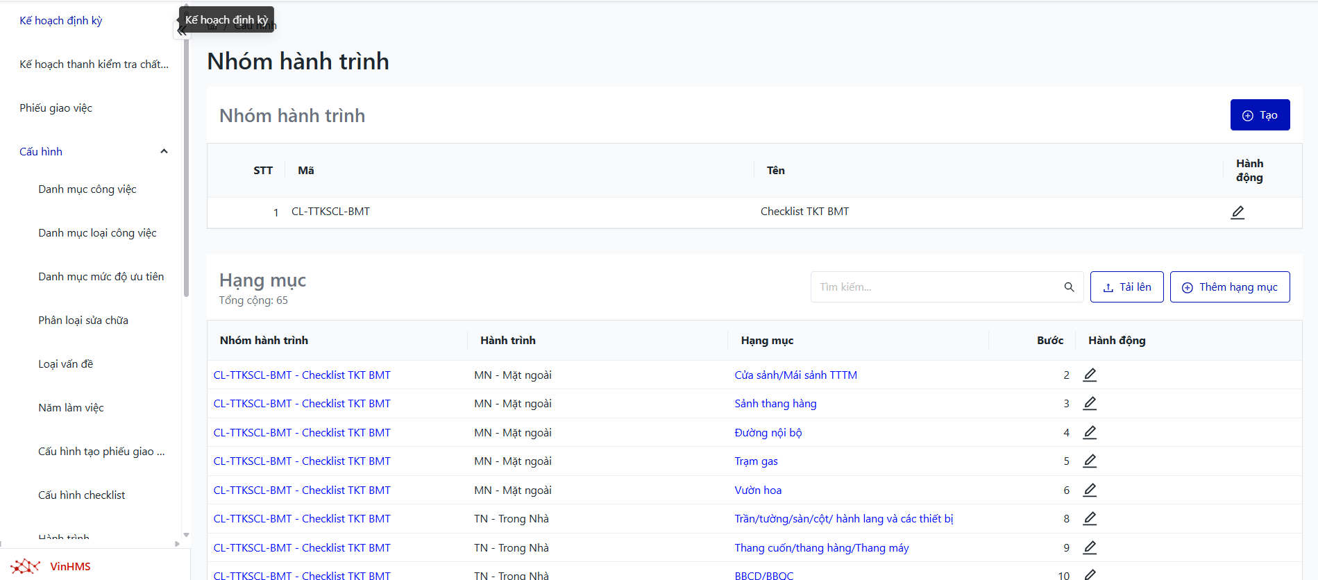Edit the Đường nội bộ item
The image size is (1318, 580).
pyautogui.click(x=1090, y=432)
